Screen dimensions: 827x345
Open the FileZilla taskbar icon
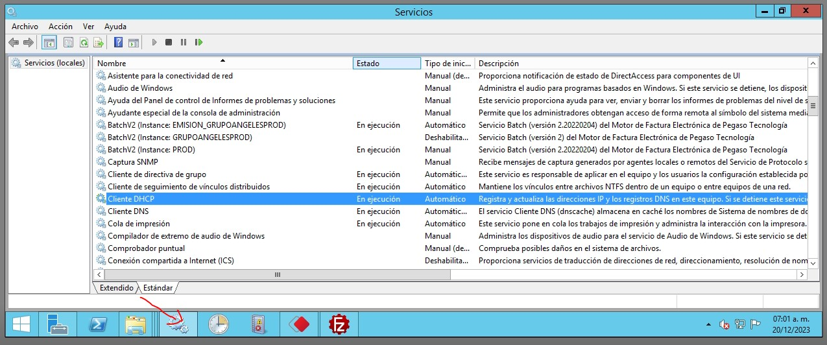coord(339,324)
